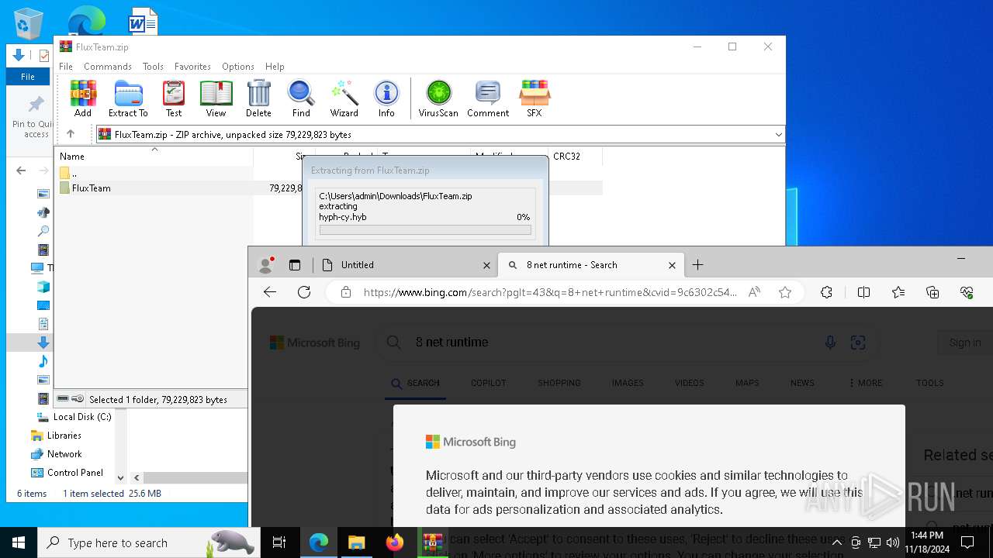This screenshot has height=558, width=993.
Task: Create SFX self-extracting archive
Action: (535, 98)
